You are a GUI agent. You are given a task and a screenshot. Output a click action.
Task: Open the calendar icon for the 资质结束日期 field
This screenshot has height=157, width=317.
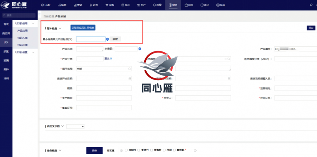229,78
